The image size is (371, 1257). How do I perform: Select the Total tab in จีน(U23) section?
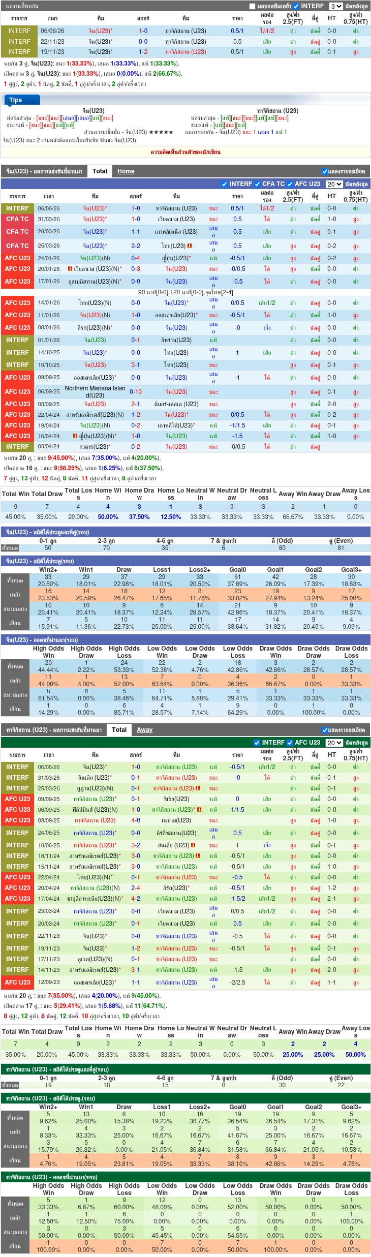pyautogui.click(x=100, y=171)
